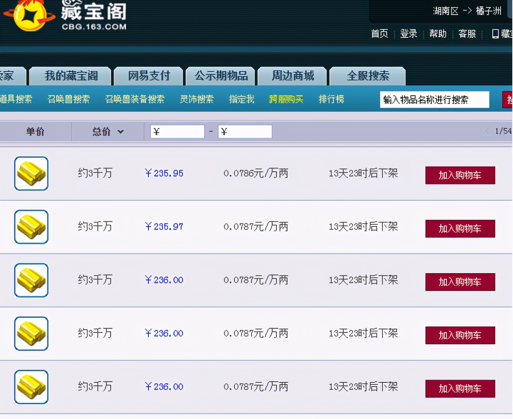Open the 排行榜 menu item
The width and height of the screenshot is (513, 419).
[331, 99]
